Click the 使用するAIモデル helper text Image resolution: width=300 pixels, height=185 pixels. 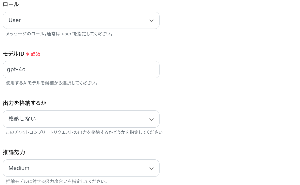coord(52,83)
